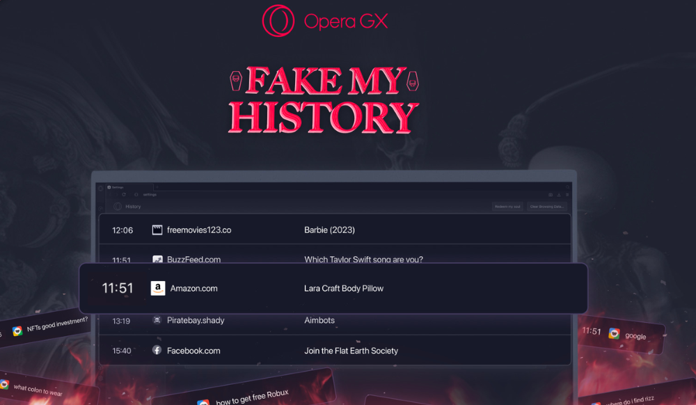Click the freemovies123.co site icon
Viewport: 696px width, 405px height.
pyautogui.click(x=157, y=230)
